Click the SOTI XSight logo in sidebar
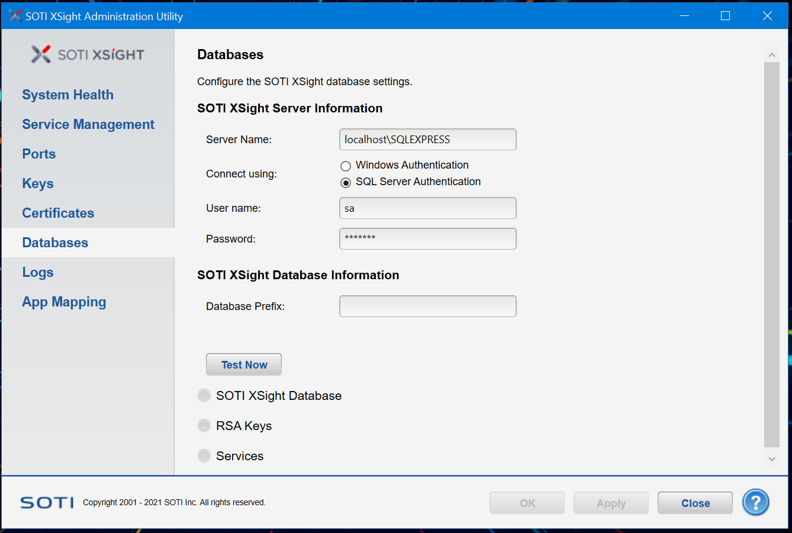 pos(88,54)
